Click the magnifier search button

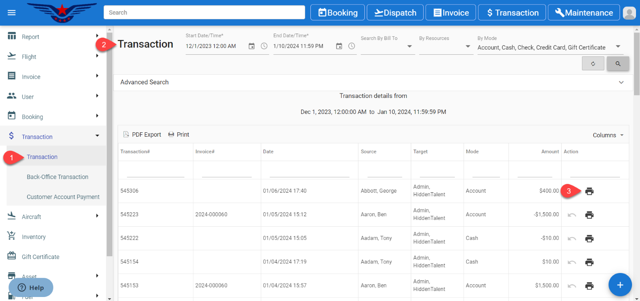click(618, 64)
